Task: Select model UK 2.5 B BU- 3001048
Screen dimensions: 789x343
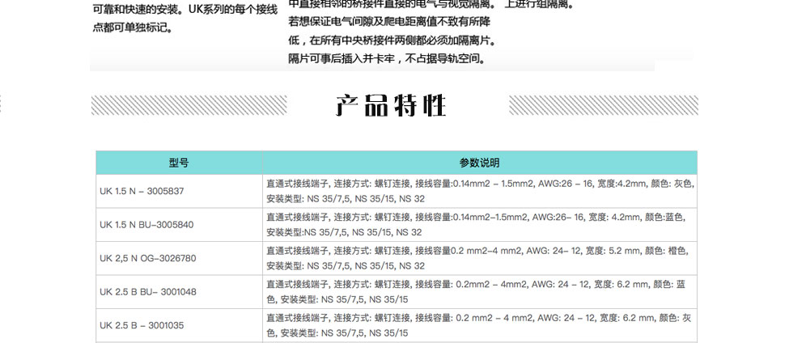Action: coord(147,291)
